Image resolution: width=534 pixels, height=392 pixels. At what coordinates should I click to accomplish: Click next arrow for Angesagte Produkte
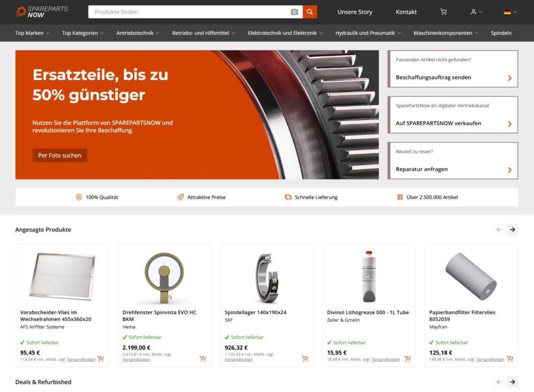pyautogui.click(x=512, y=230)
